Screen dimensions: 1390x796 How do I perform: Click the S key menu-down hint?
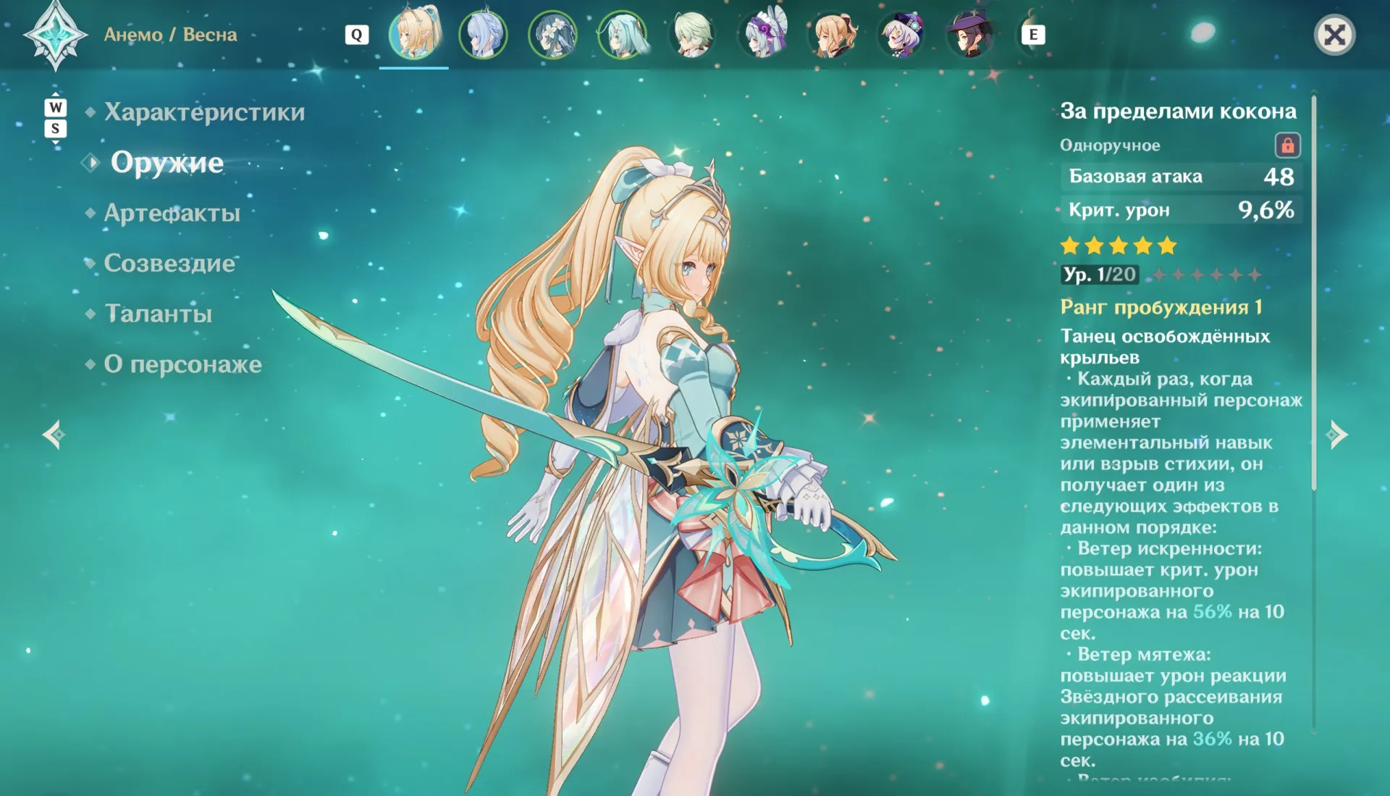55,128
